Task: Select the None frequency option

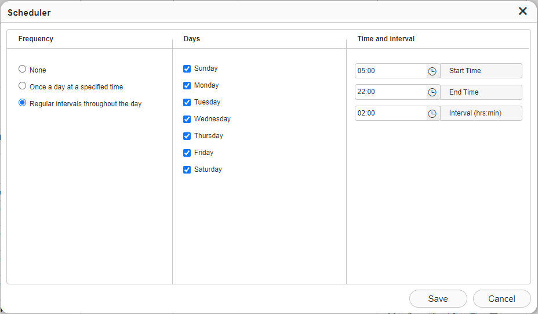Action: pos(22,69)
